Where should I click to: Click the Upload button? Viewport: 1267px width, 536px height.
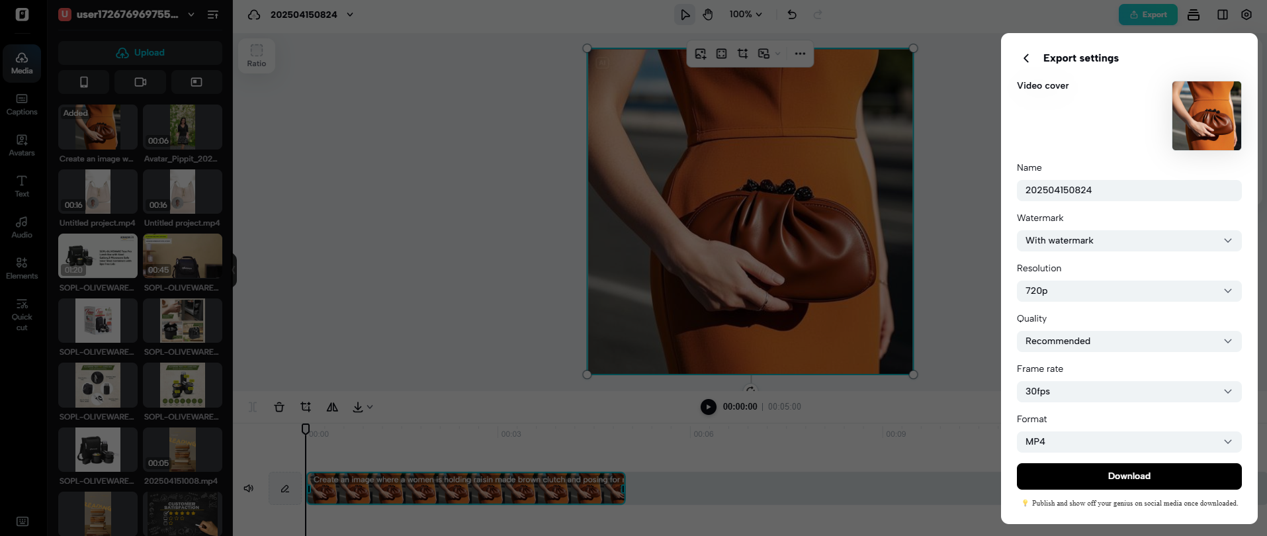[140, 53]
